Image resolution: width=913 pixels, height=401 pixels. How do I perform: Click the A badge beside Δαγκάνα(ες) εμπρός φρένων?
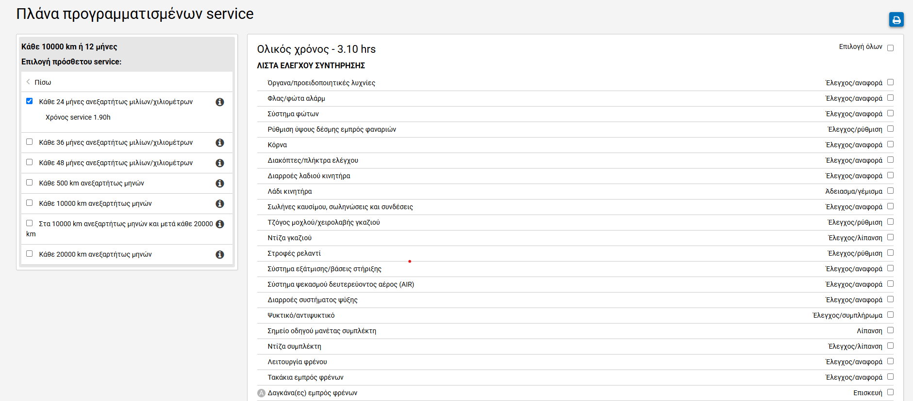pyautogui.click(x=261, y=393)
